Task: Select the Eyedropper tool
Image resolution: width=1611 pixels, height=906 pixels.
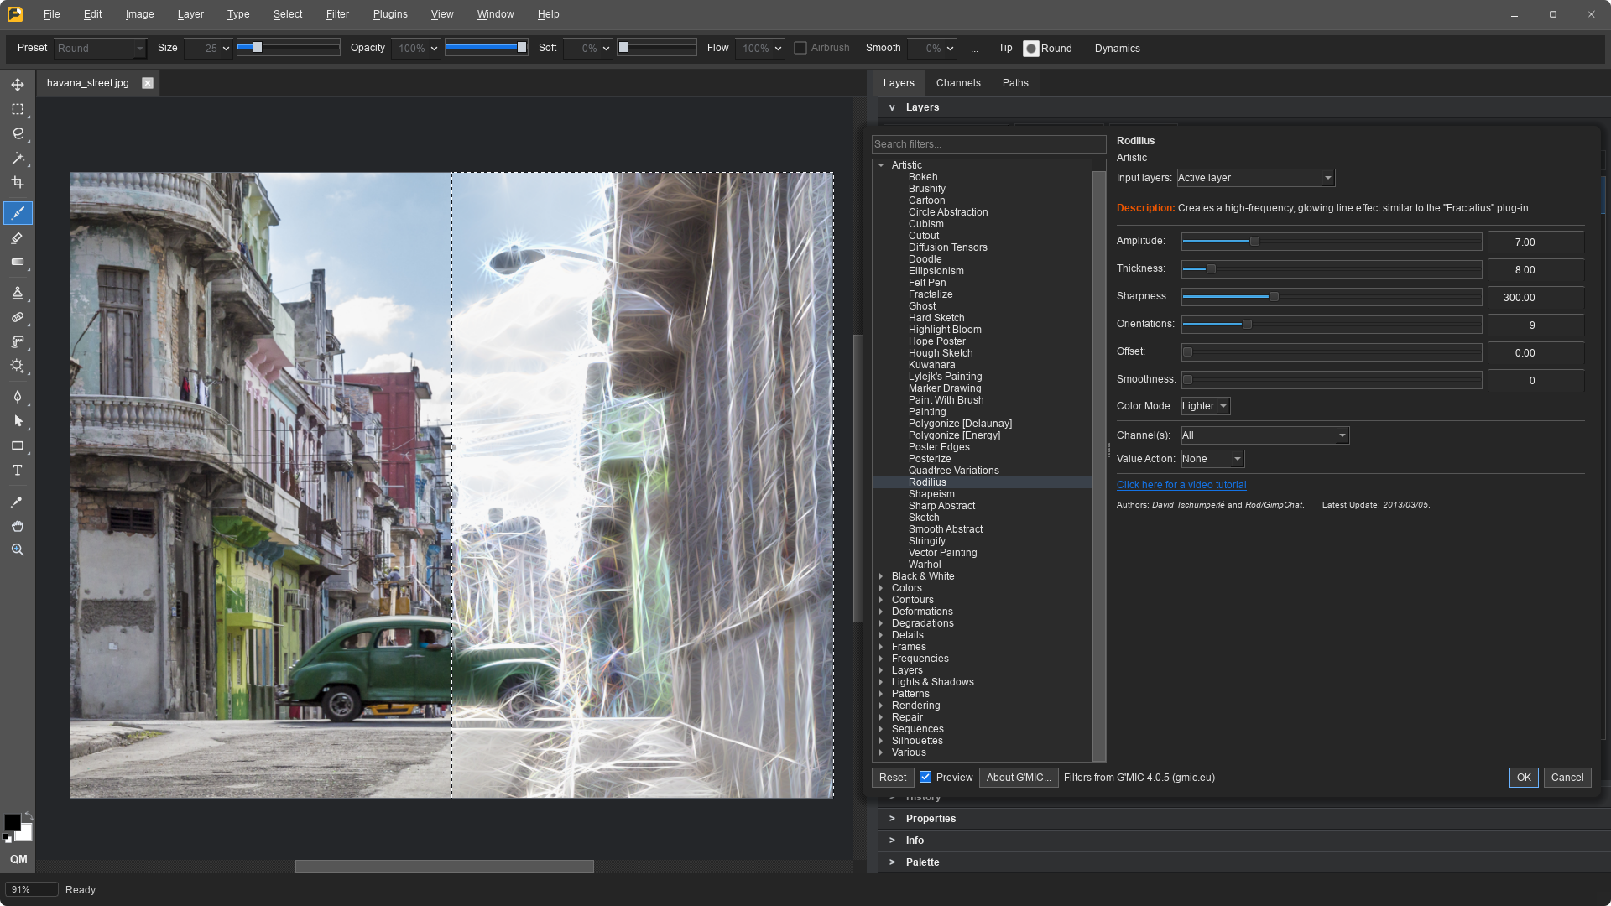Action: coord(18,502)
